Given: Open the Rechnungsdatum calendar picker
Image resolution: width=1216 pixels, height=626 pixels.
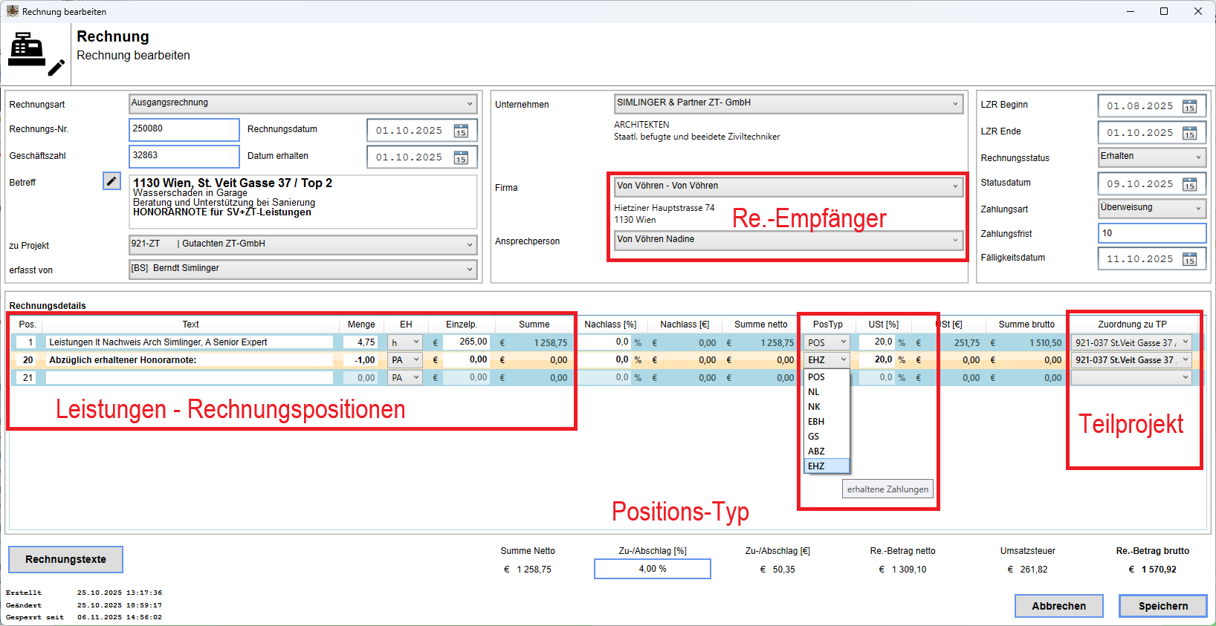Looking at the screenshot, I should coord(461,131).
